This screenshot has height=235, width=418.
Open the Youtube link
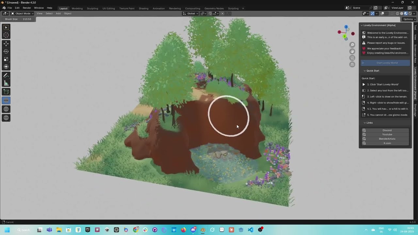385,134
